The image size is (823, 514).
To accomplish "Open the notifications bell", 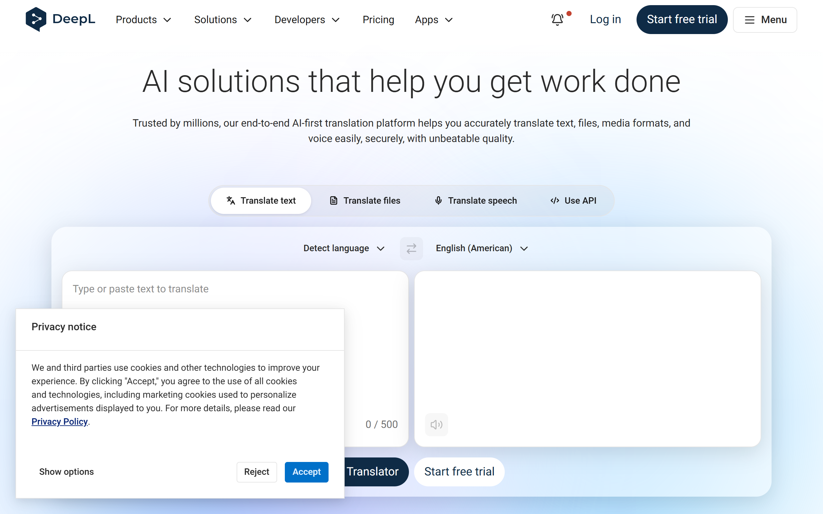I will (x=557, y=19).
